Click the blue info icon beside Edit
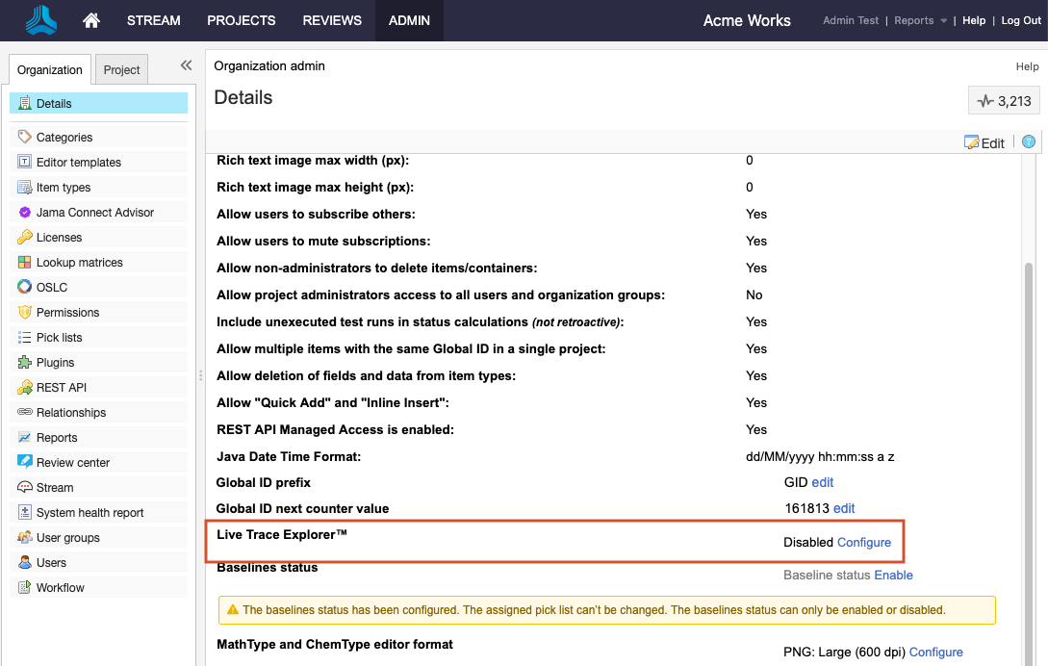The height and width of the screenshot is (666, 1048). (1028, 141)
